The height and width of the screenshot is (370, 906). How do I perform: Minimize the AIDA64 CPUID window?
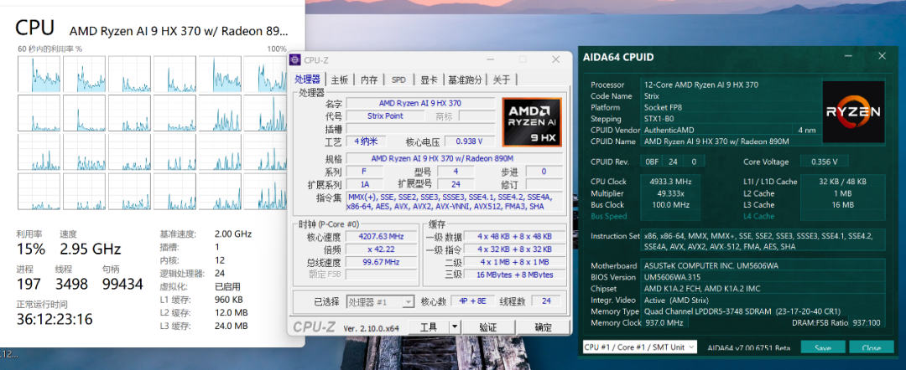click(848, 56)
